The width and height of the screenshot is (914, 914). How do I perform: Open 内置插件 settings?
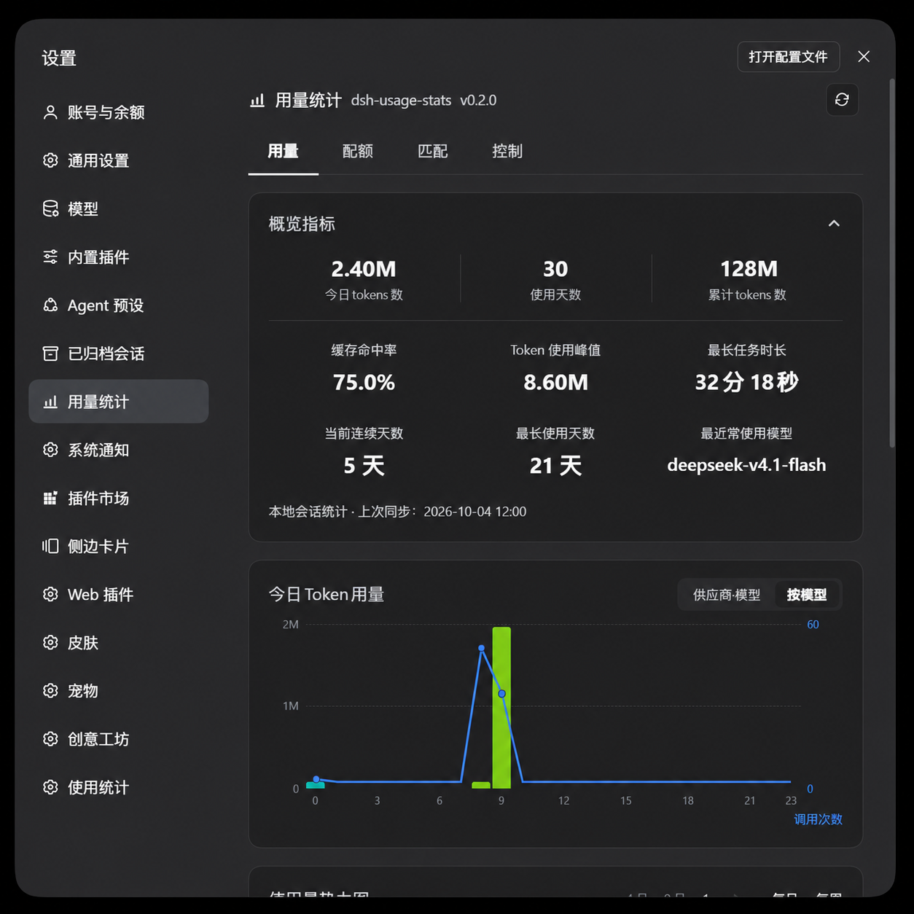[119, 257]
